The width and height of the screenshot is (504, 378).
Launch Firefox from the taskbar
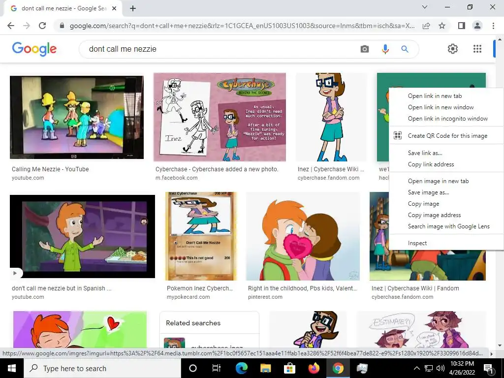(x=314, y=368)
